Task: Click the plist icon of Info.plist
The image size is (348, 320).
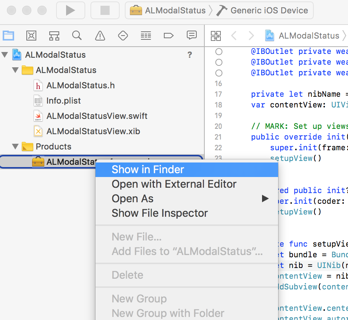Action: 38,101
